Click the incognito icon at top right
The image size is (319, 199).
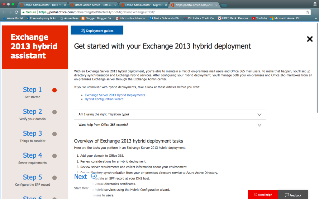pos(315,4)
